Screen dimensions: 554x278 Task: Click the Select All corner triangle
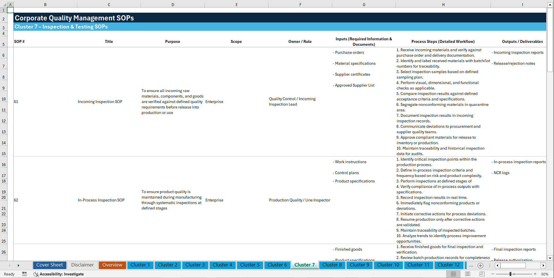coord(5,5)
